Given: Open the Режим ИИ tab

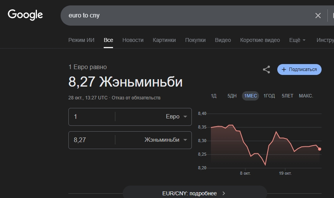Looking at the screenshot, I should [82, 40].
